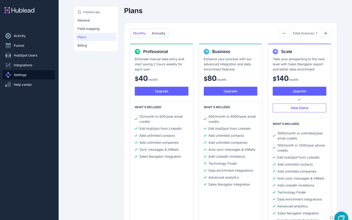The image size is (352, 220).
Task: Click the Scale plan badge icon
Action: [x=275, y=51]
